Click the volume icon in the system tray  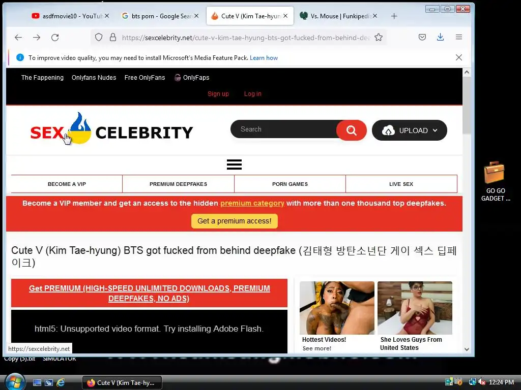click(482, 382)
